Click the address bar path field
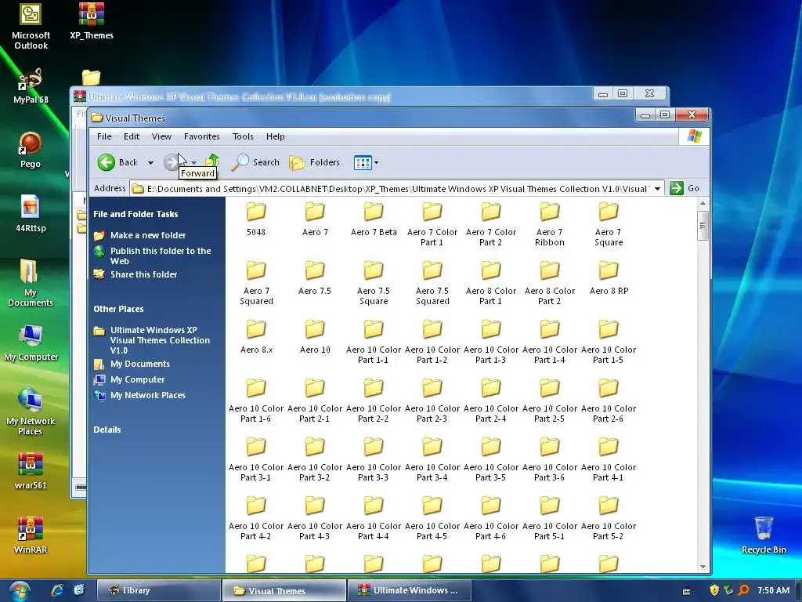Screen dimensions: 802x602 click(392, 188)
